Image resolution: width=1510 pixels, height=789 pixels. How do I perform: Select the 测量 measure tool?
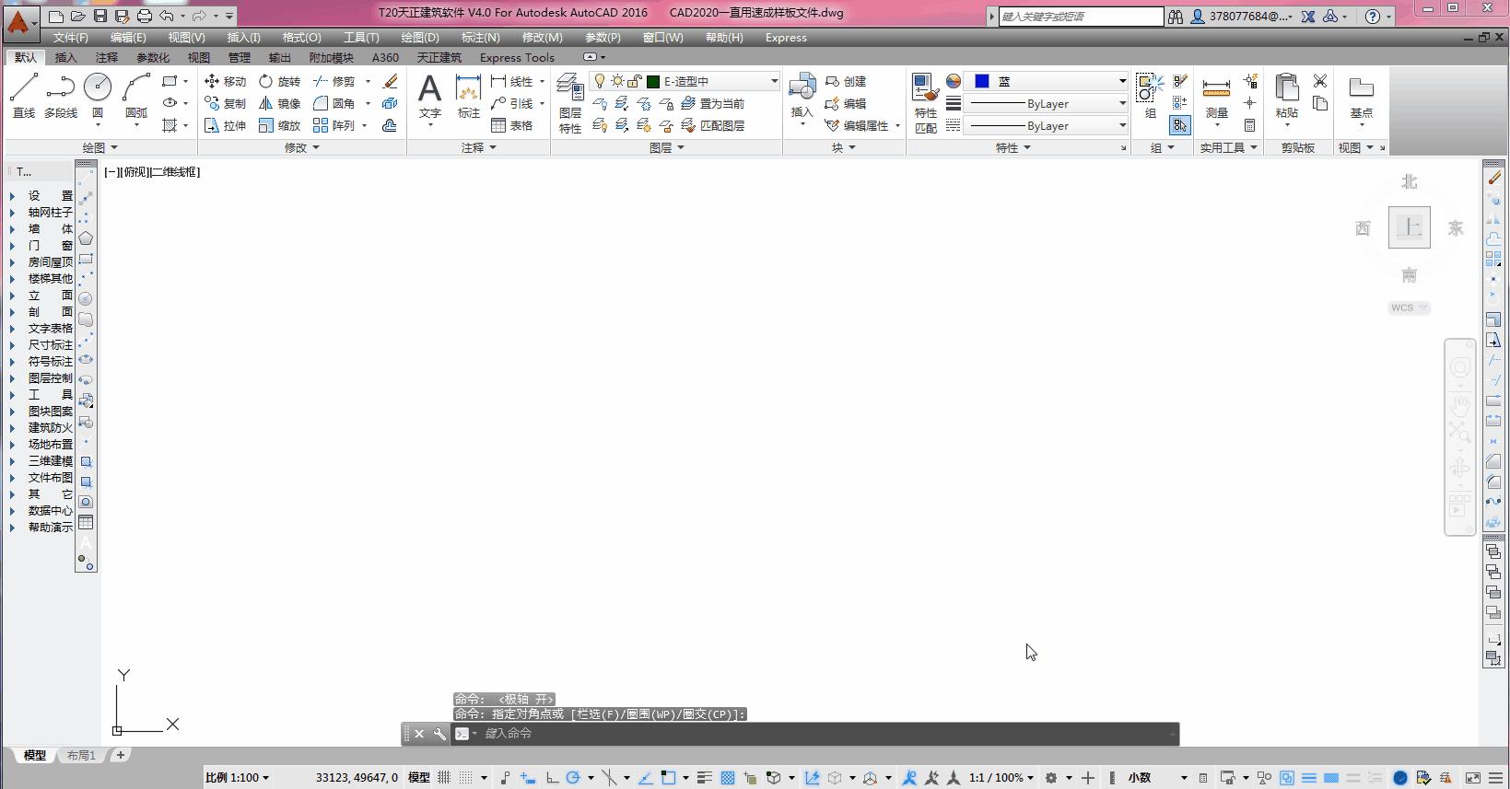pyautogui.click(x=1216, y=98)
